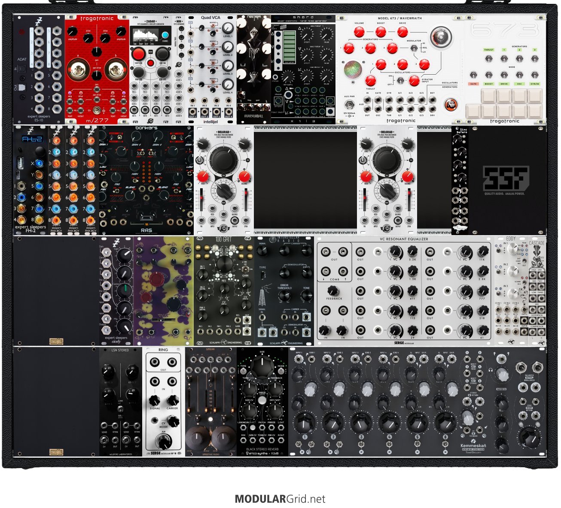This screenshot has width=561, height=508.
Task: Click the orange gorilla logo on Model 673
Action: [x=450, y=105]
